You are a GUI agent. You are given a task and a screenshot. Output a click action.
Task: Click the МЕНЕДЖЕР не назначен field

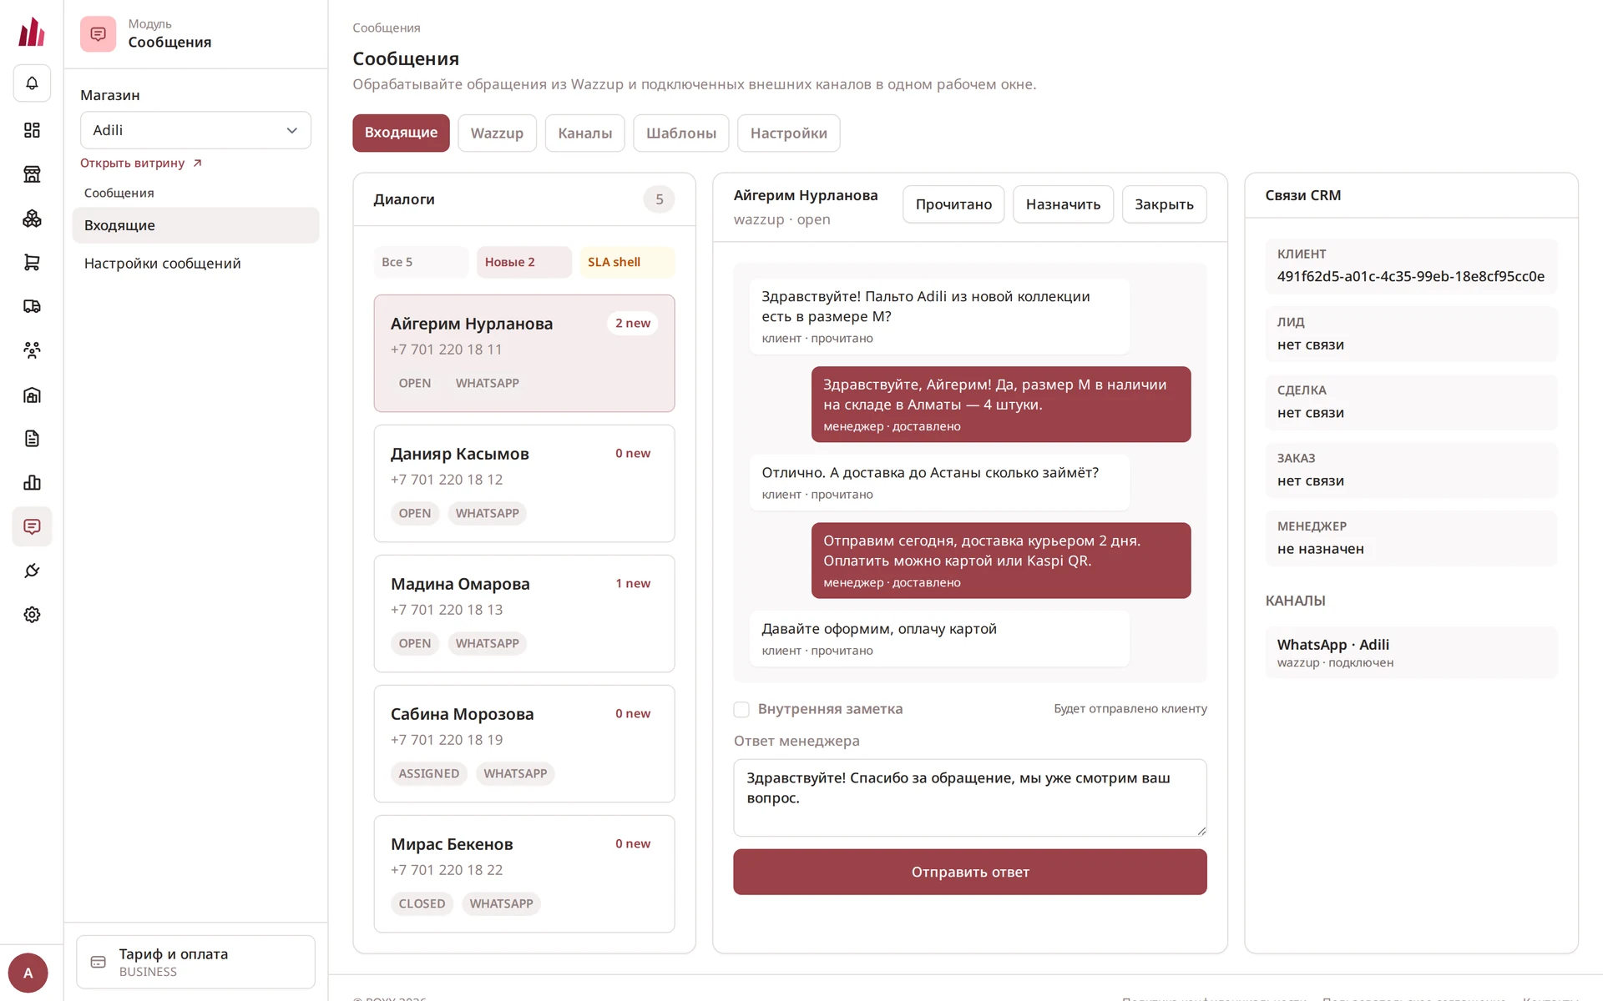click(x=1411, y=538)
